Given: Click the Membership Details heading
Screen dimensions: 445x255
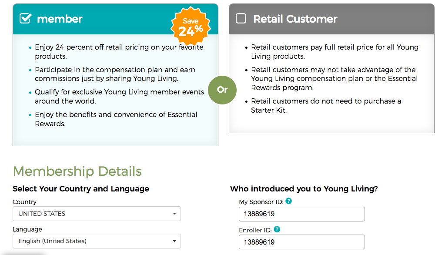Looking at the screenshot, I should point(77,171).
